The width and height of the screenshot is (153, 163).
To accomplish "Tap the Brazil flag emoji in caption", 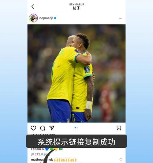I will pyautogui.click(x=61, y=149).
